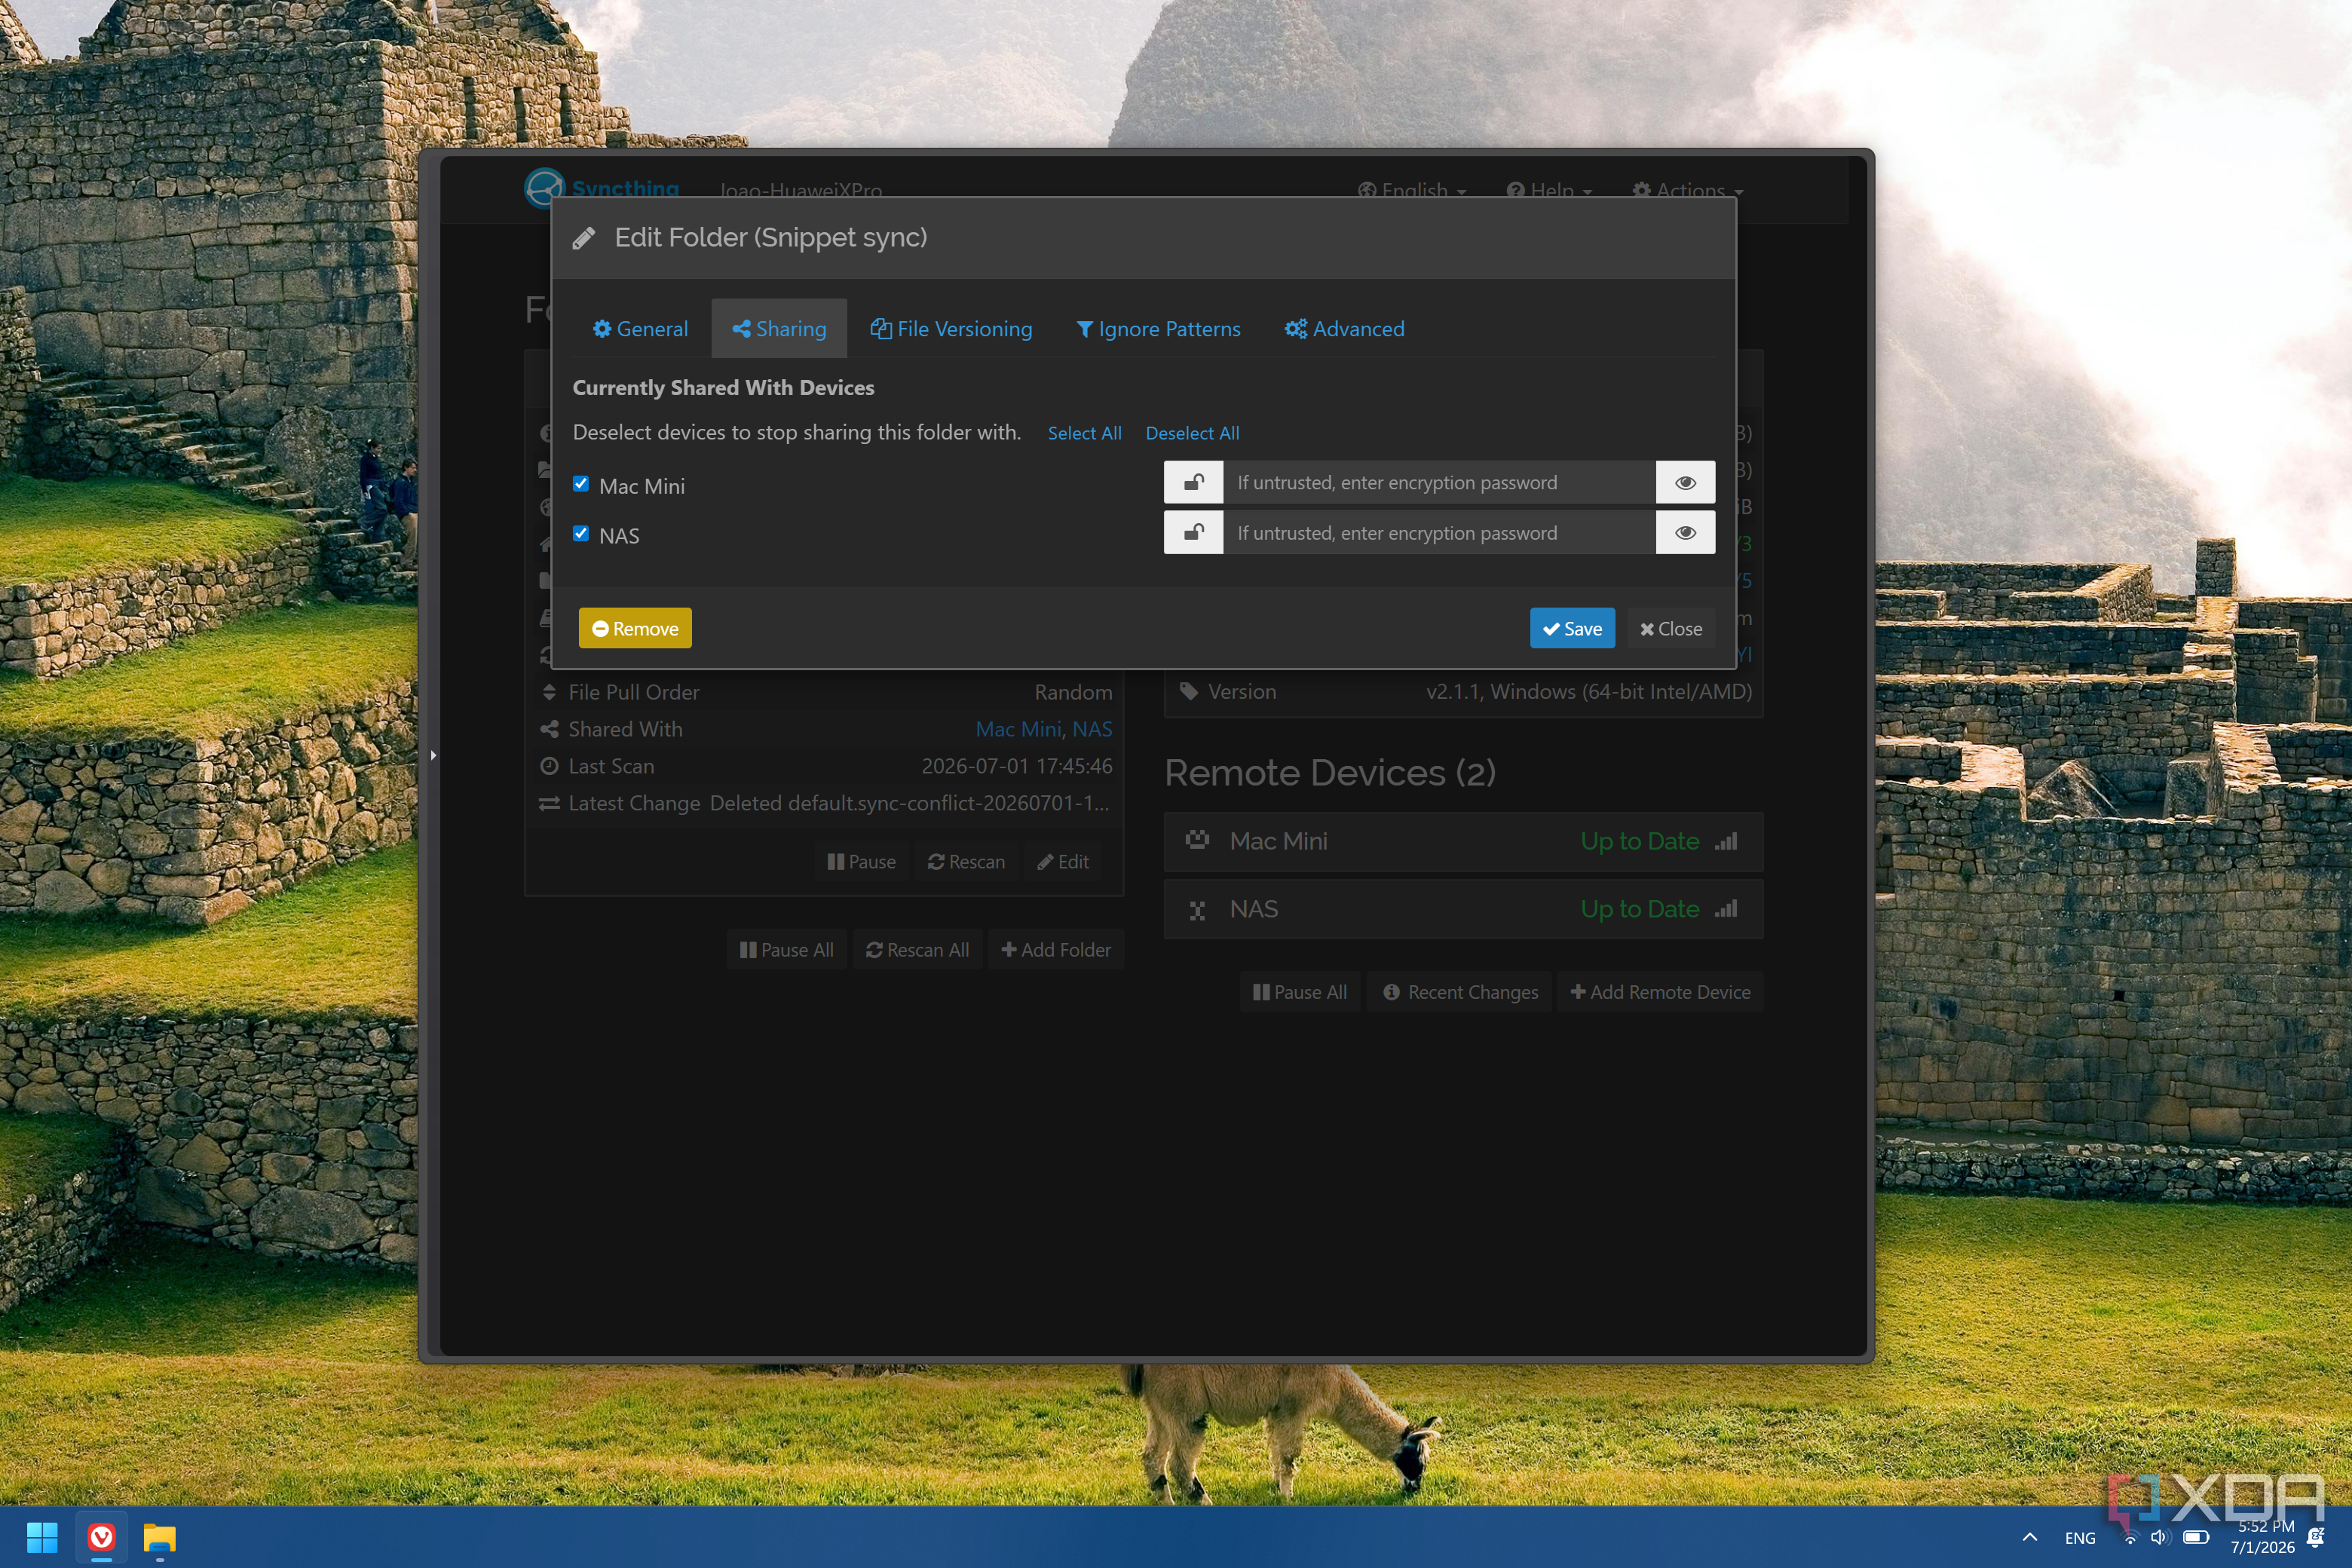Open the Actions dropdown menu
Viewport: 2352px width, 1568px height.
(x=1687, y=190)
